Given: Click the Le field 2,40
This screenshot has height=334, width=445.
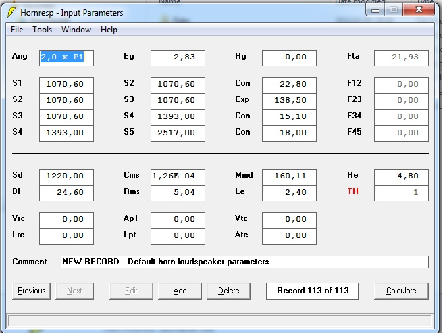Looking at the screenshot, I should coord(289,193).
